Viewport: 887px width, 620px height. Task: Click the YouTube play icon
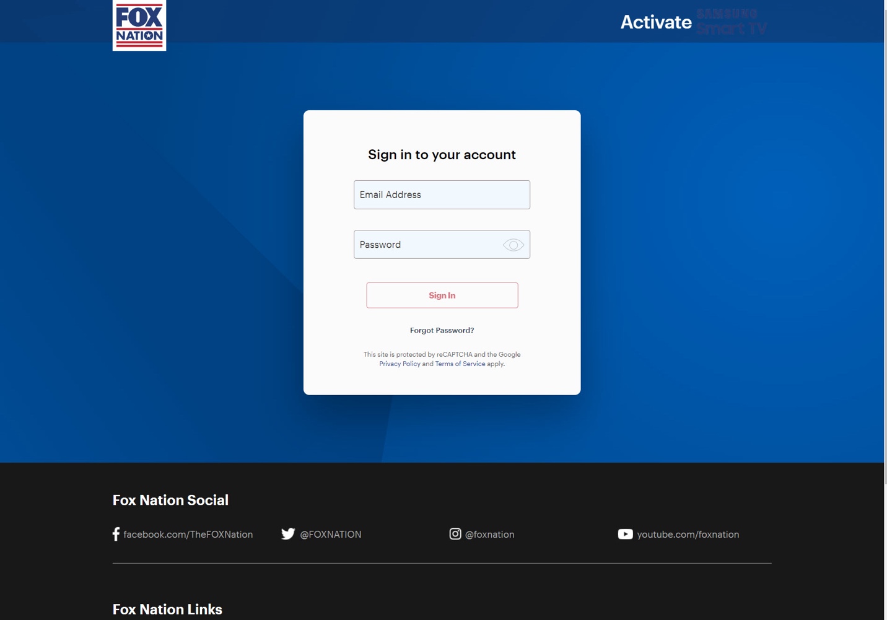tap(625, 534)
